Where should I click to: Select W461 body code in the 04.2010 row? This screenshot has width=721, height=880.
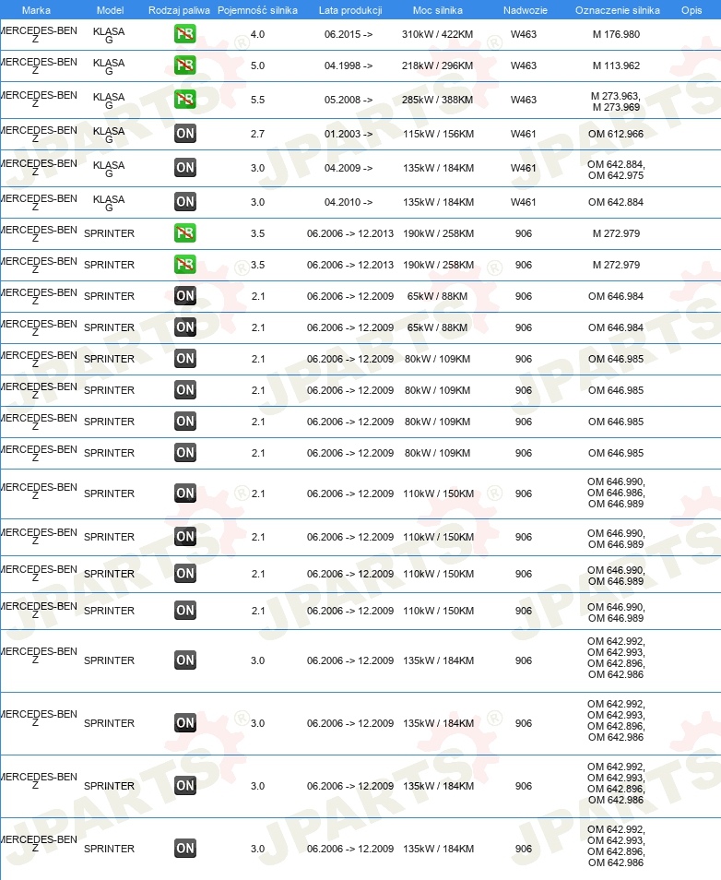point(524,202)
